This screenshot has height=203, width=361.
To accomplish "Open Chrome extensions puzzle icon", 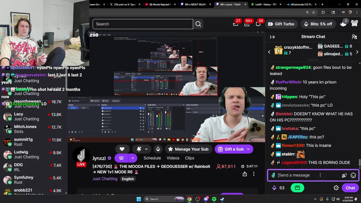I will [323, 12].
